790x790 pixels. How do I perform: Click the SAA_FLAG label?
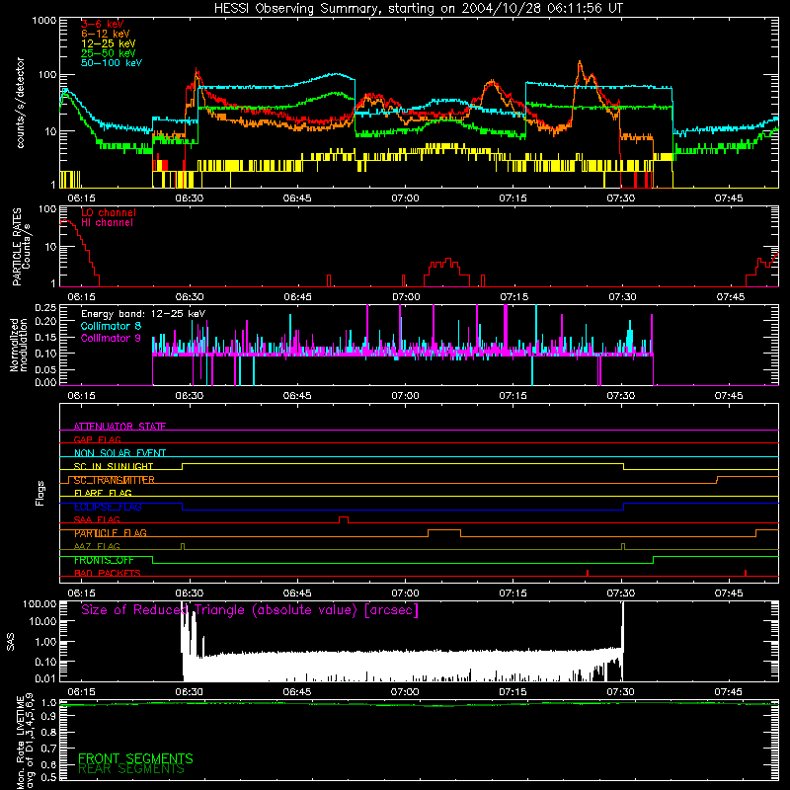pos(97,519)
